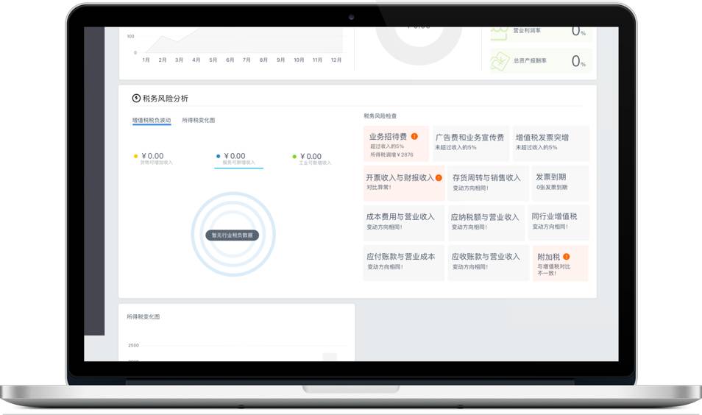
Task: Click the orange warning icon on 业务招待费
Action: tap(414, 136)
